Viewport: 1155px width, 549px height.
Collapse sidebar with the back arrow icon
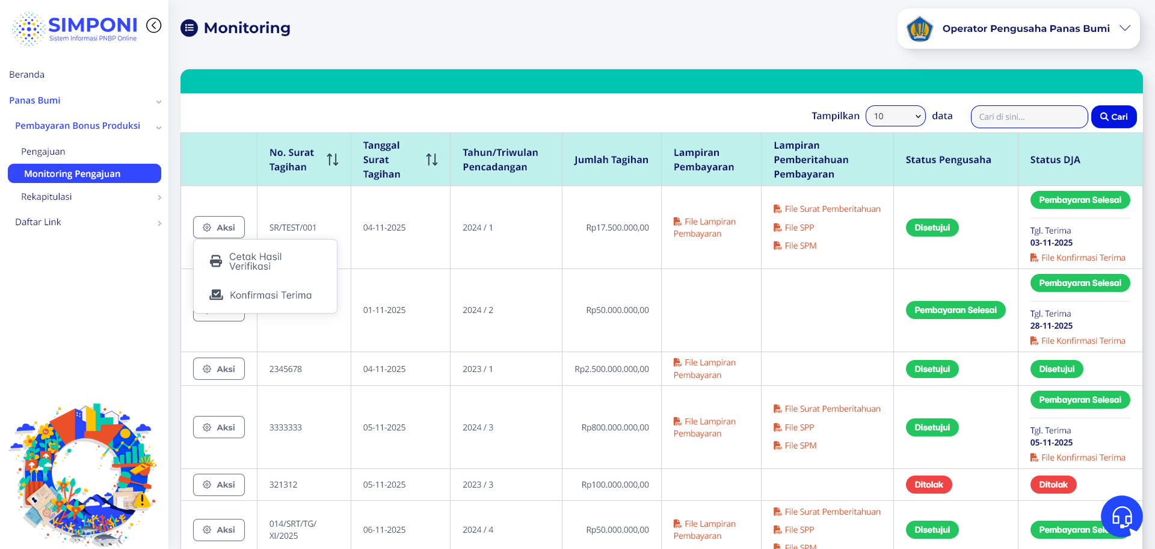(x=154, y=25)
